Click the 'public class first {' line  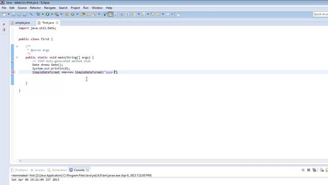pyautogui.click(x=36, y=39)
